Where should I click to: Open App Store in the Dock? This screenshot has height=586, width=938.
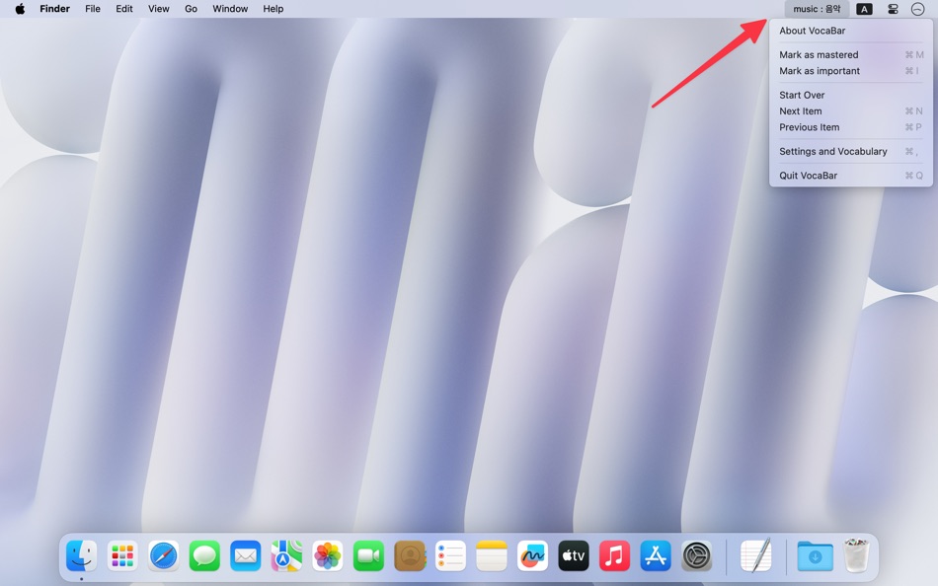pos(656,556)
